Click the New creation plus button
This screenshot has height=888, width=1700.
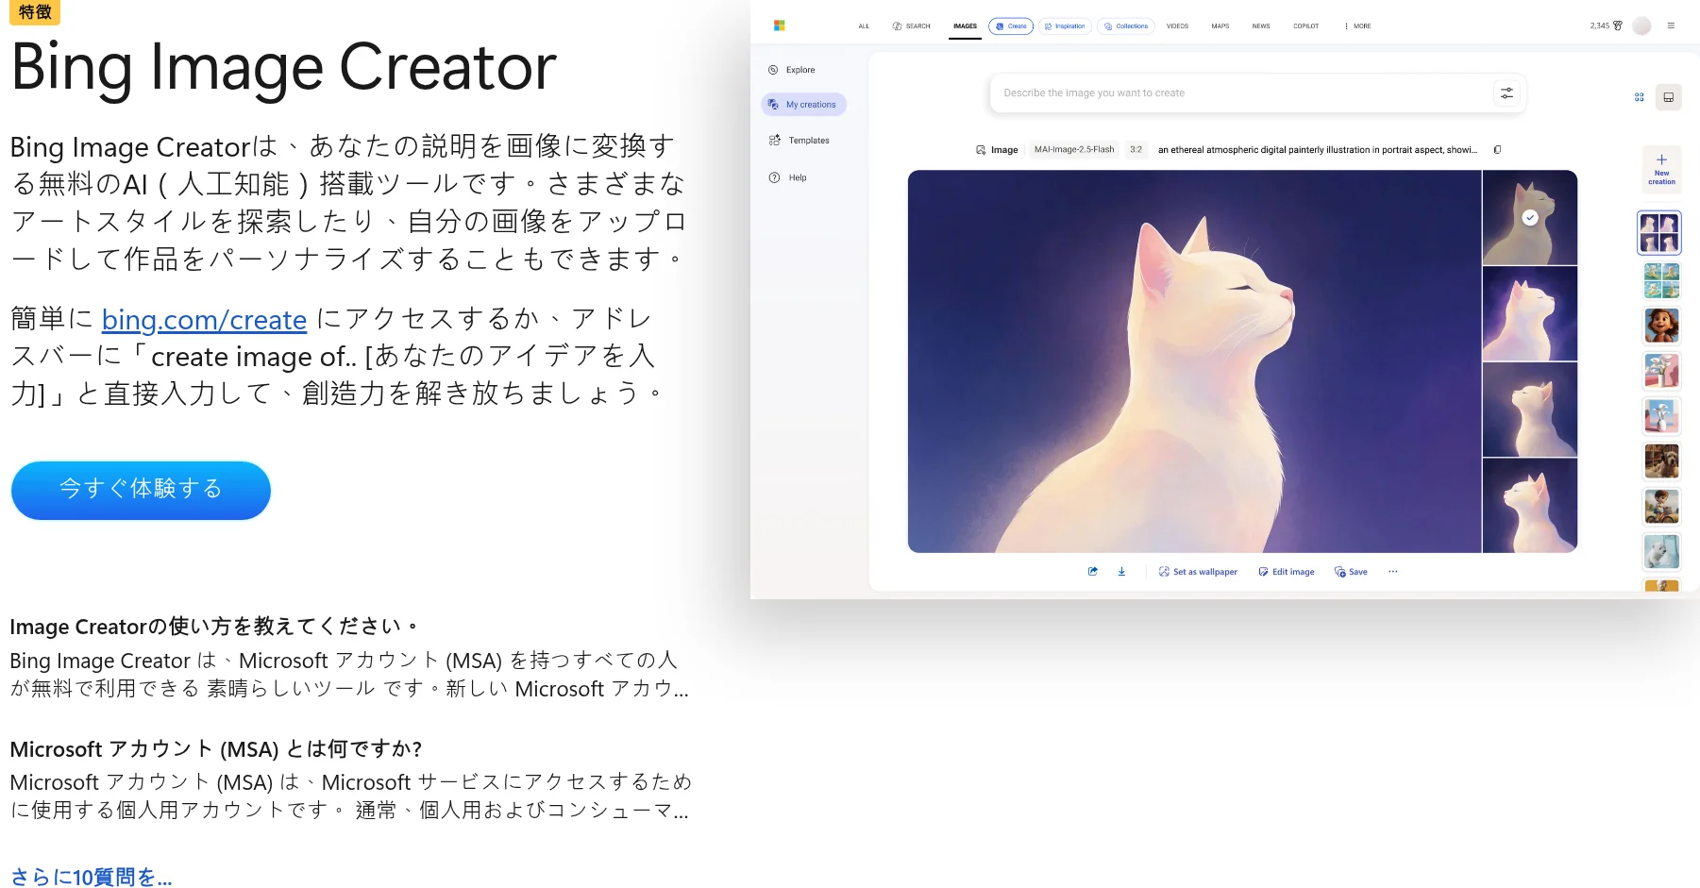point(1661,169)
